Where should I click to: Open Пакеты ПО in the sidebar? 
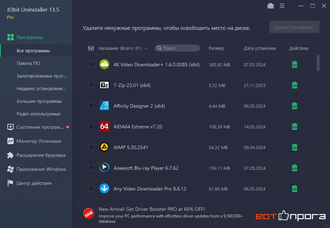click(28, 63)
